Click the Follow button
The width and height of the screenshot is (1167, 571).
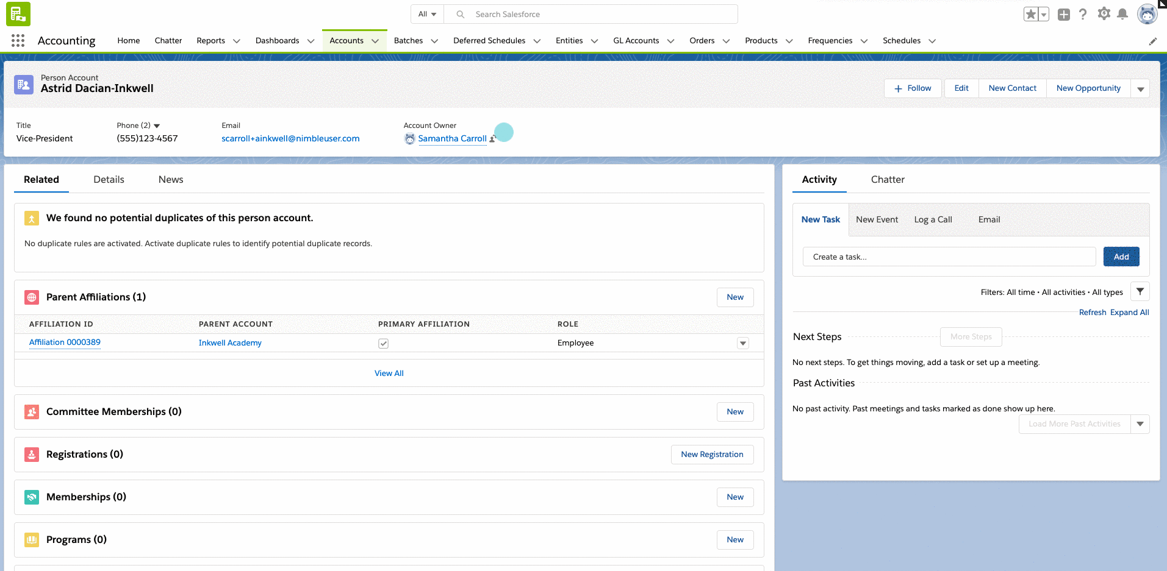(x=913, y=88)
